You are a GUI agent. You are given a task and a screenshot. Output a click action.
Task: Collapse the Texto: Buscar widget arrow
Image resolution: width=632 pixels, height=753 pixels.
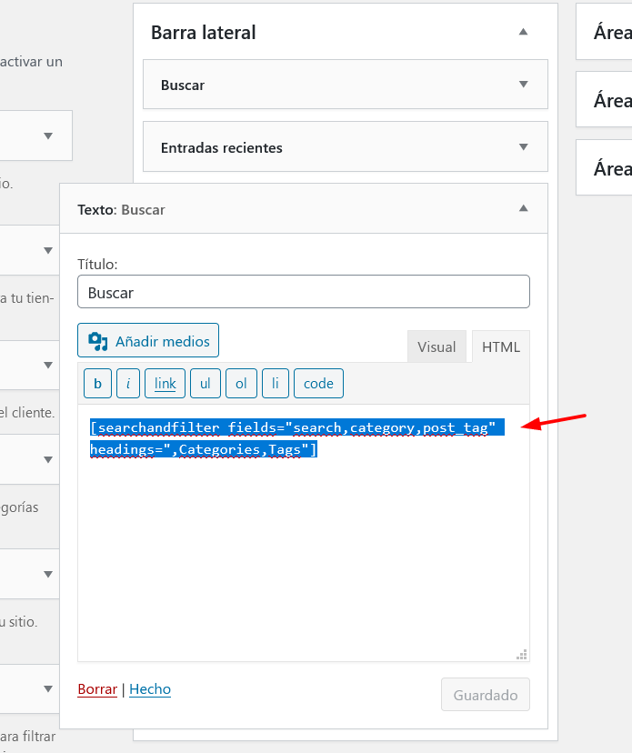523,208
